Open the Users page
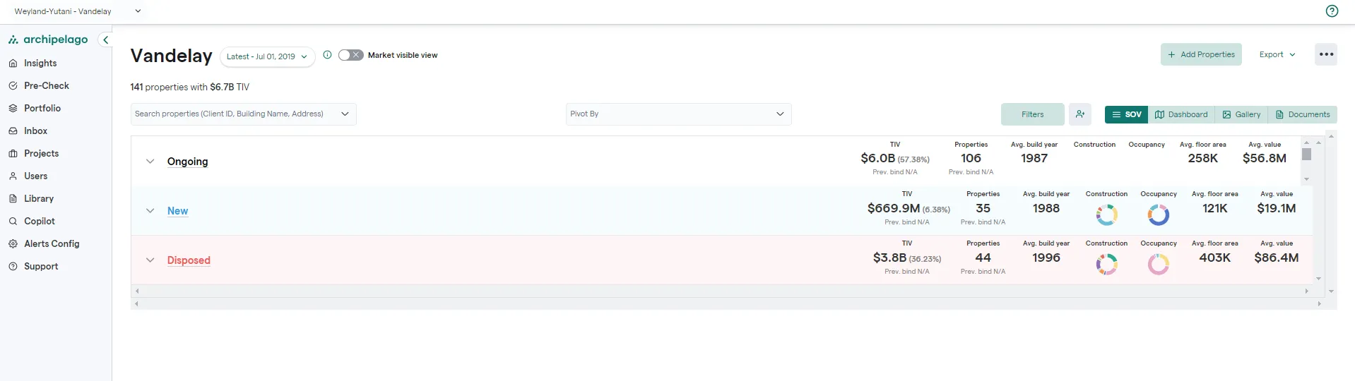The height and width of the screenshot is (381, 1355). [x=35, y=176]
